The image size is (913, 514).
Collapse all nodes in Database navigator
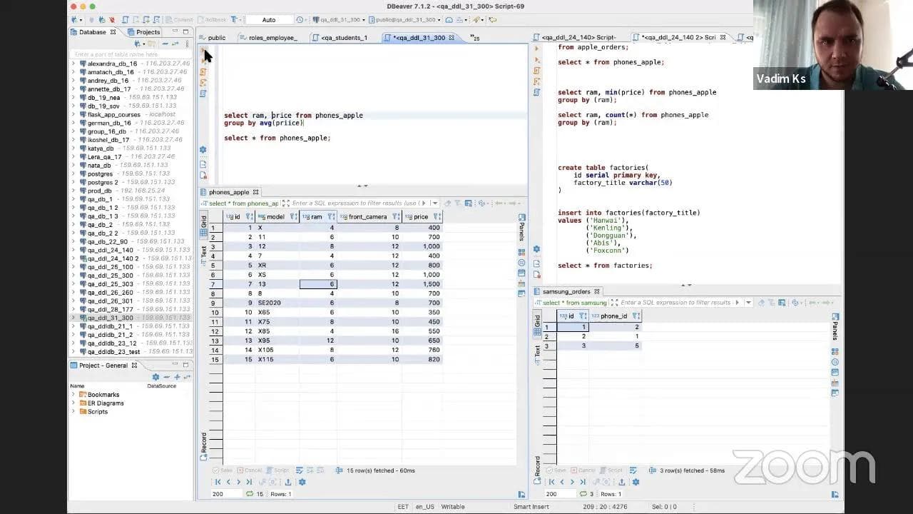click(x=165, y=44)
